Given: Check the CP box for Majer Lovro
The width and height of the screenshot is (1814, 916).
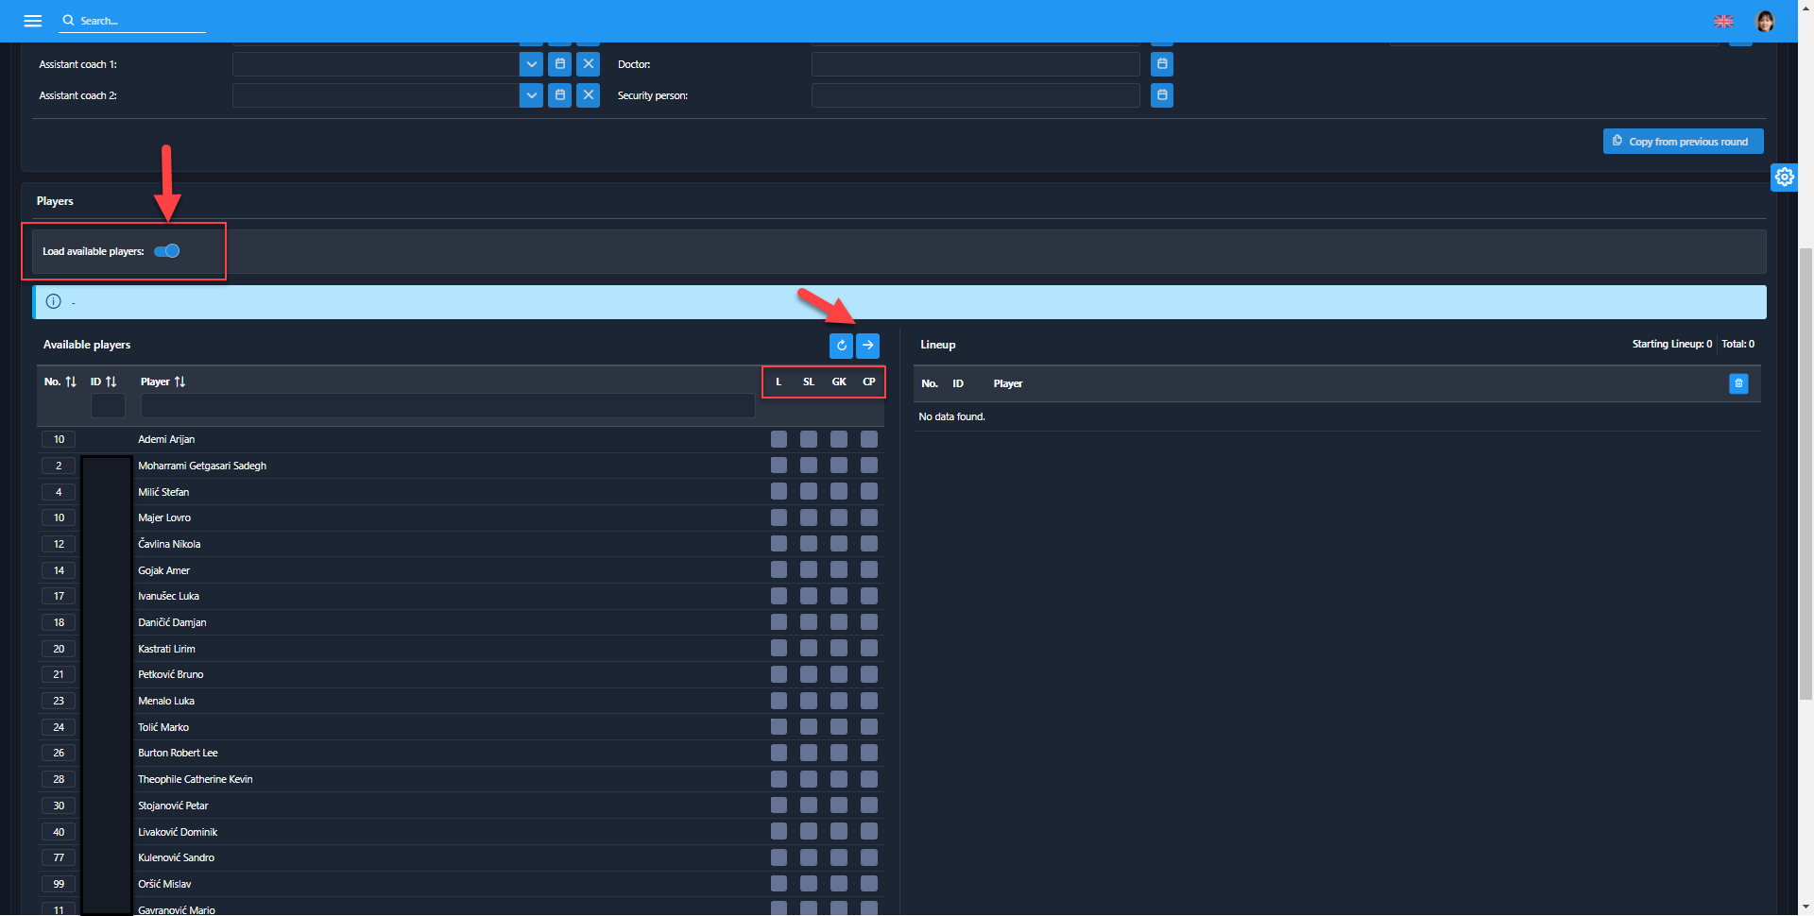Looking at the screenshot, I should point(869,517).
